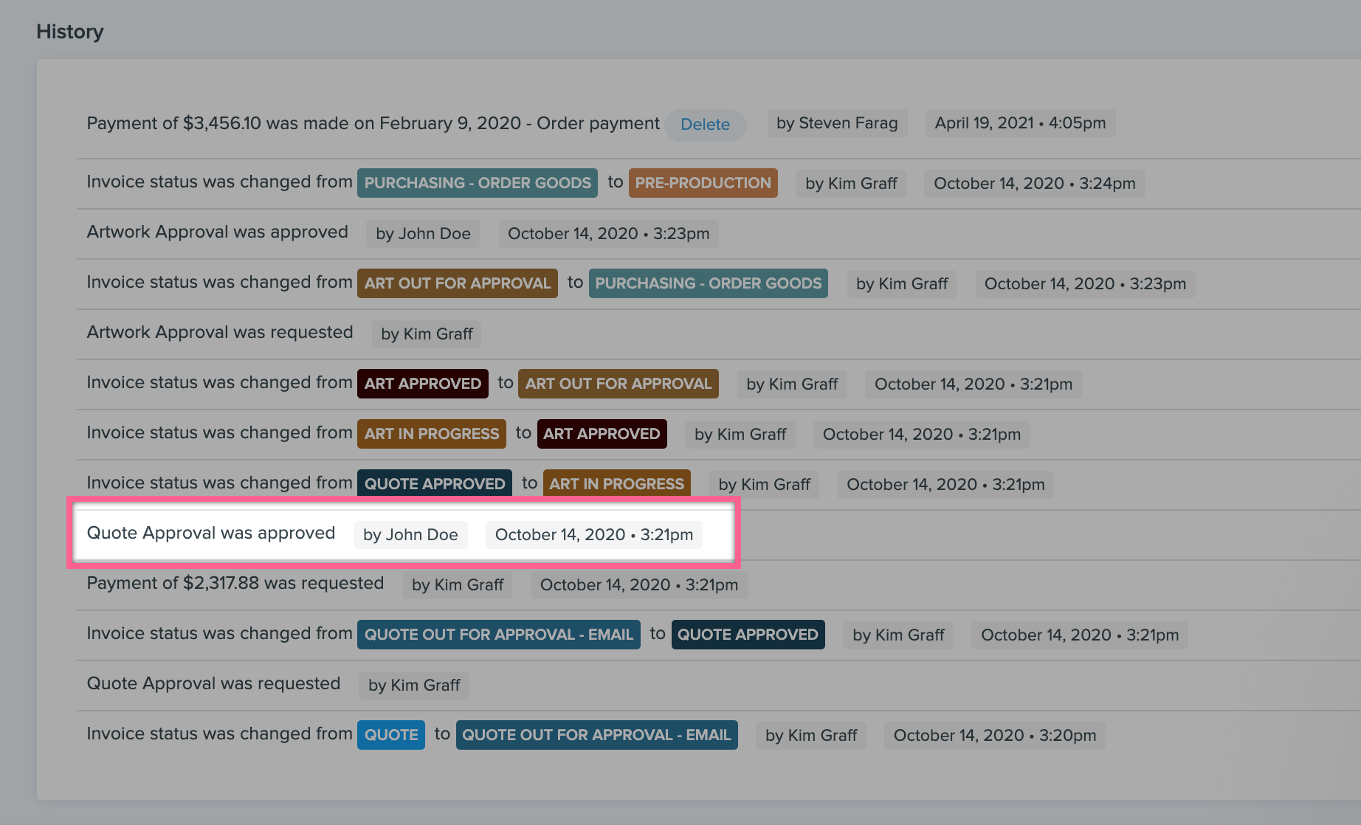Click PURCHASING - ORDER GOODS badge in the PRE-PRODUCTION row
This screenshot has height=825, width=1361.
[478, 183]
